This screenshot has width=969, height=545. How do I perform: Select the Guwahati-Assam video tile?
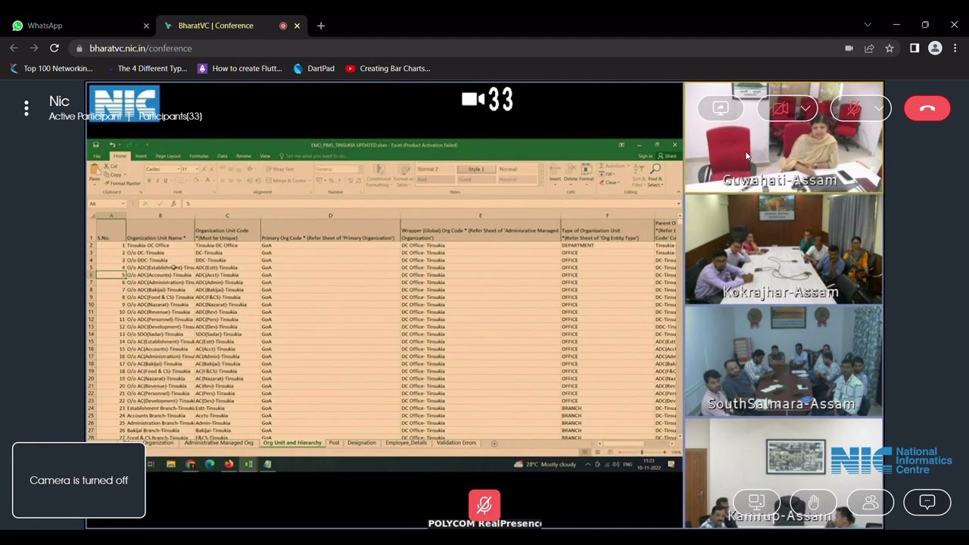click(784, 138)
